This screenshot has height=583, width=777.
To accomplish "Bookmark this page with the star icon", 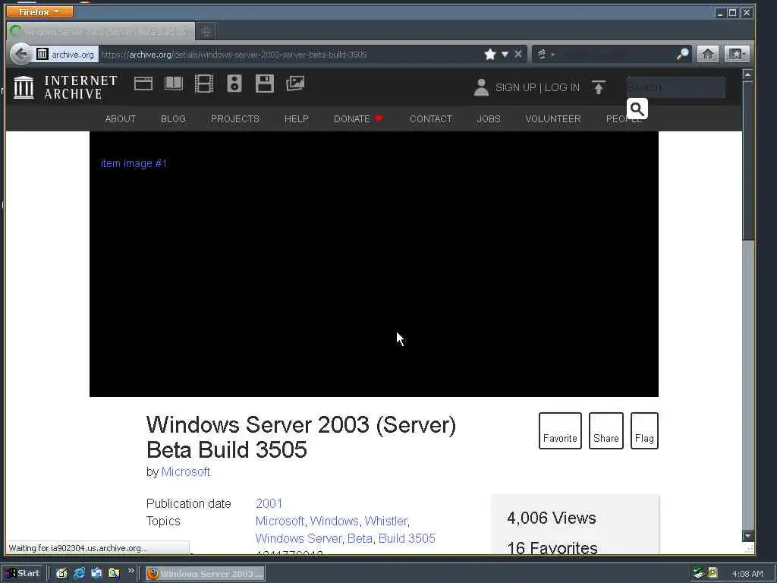I will click(x=490, y=54).
